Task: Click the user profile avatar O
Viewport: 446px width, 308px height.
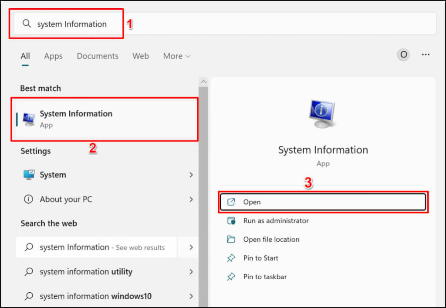Action: tap(403, 55)
